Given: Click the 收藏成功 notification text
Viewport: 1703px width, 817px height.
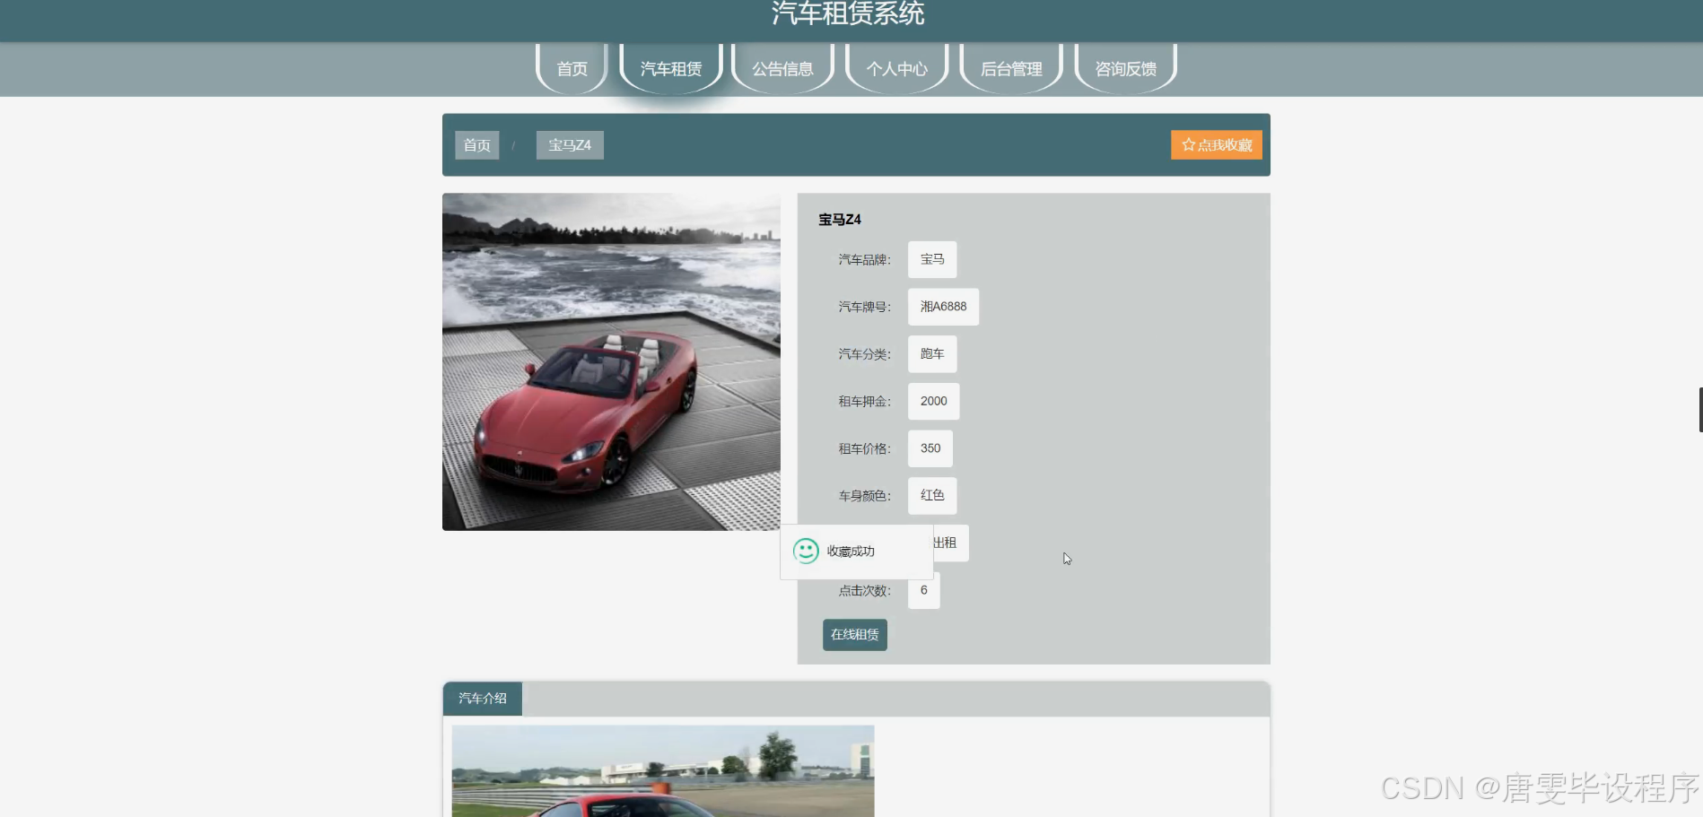Looking at the screenshot, I should [851, 552].
